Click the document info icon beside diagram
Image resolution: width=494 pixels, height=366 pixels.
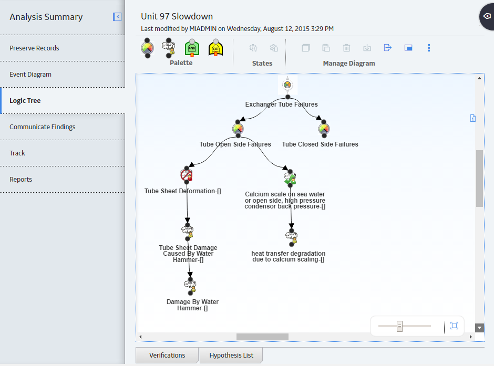473,118
